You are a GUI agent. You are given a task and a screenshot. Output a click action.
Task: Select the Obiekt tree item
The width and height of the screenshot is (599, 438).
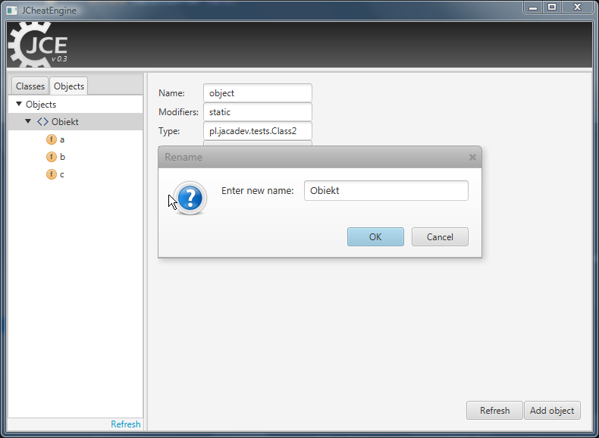75,122
